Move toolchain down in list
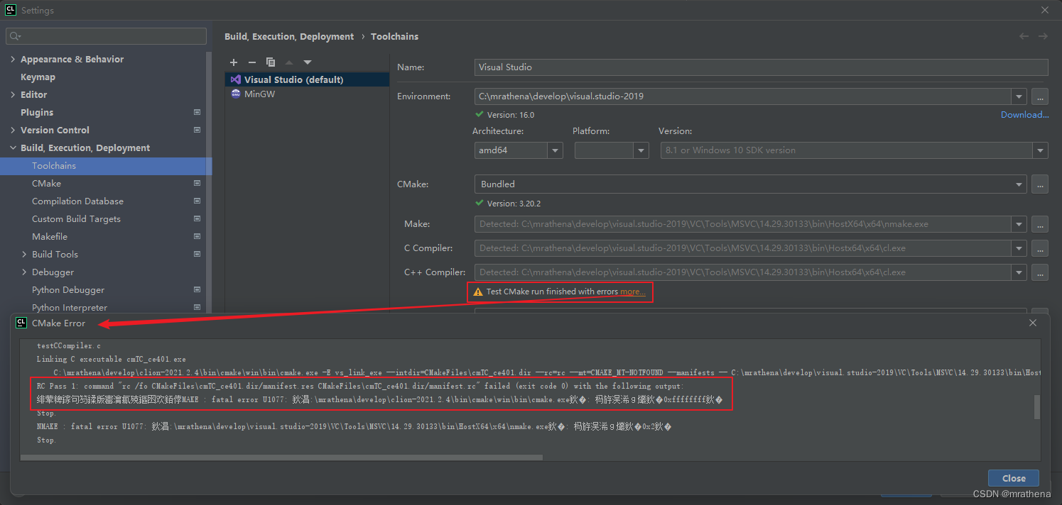The image size is (1062, 505). click(x=308, y=62)
